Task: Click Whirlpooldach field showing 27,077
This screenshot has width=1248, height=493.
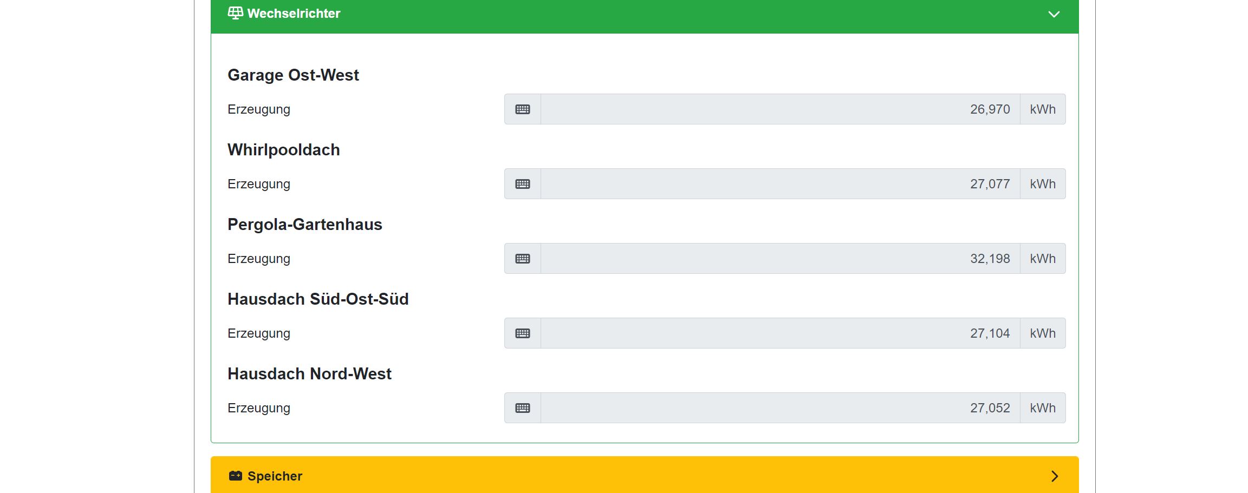Action: [780, 184]
